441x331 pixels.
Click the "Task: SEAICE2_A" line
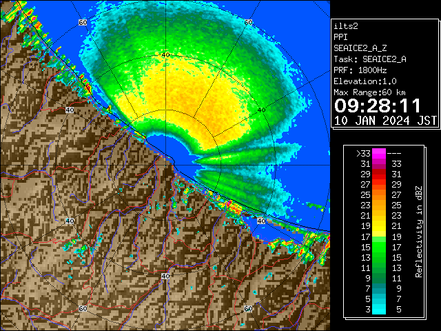coord(370,59)
